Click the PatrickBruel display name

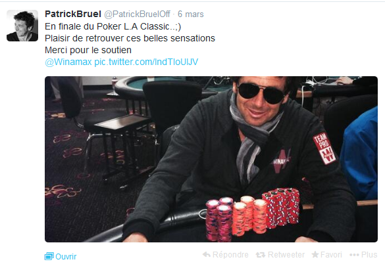(x=73, y=14)
